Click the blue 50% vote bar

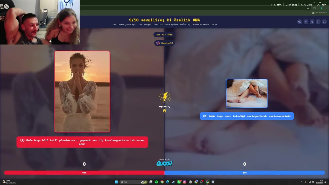(x=245, y=173)
